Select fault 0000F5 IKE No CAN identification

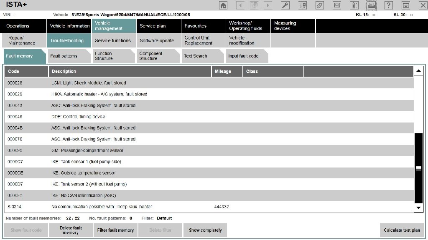[209, 195]
